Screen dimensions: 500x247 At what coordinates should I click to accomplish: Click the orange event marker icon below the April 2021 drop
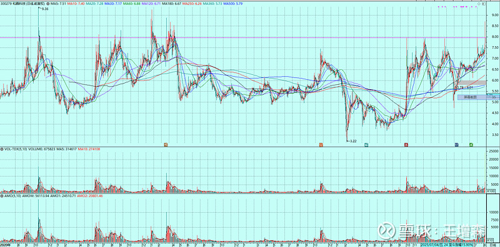[x=166, y=145]
